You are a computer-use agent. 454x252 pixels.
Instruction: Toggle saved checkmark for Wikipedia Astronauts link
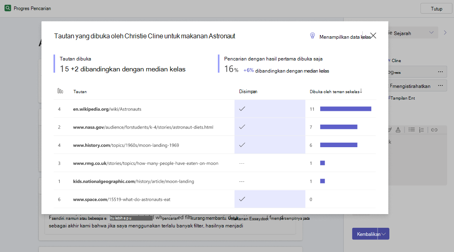[242, 108]
